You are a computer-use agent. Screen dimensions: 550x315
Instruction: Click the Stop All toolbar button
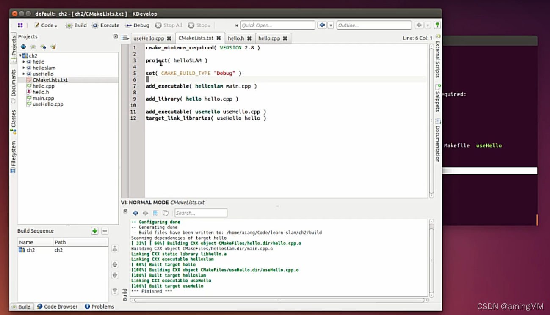[x=169, y=25]
